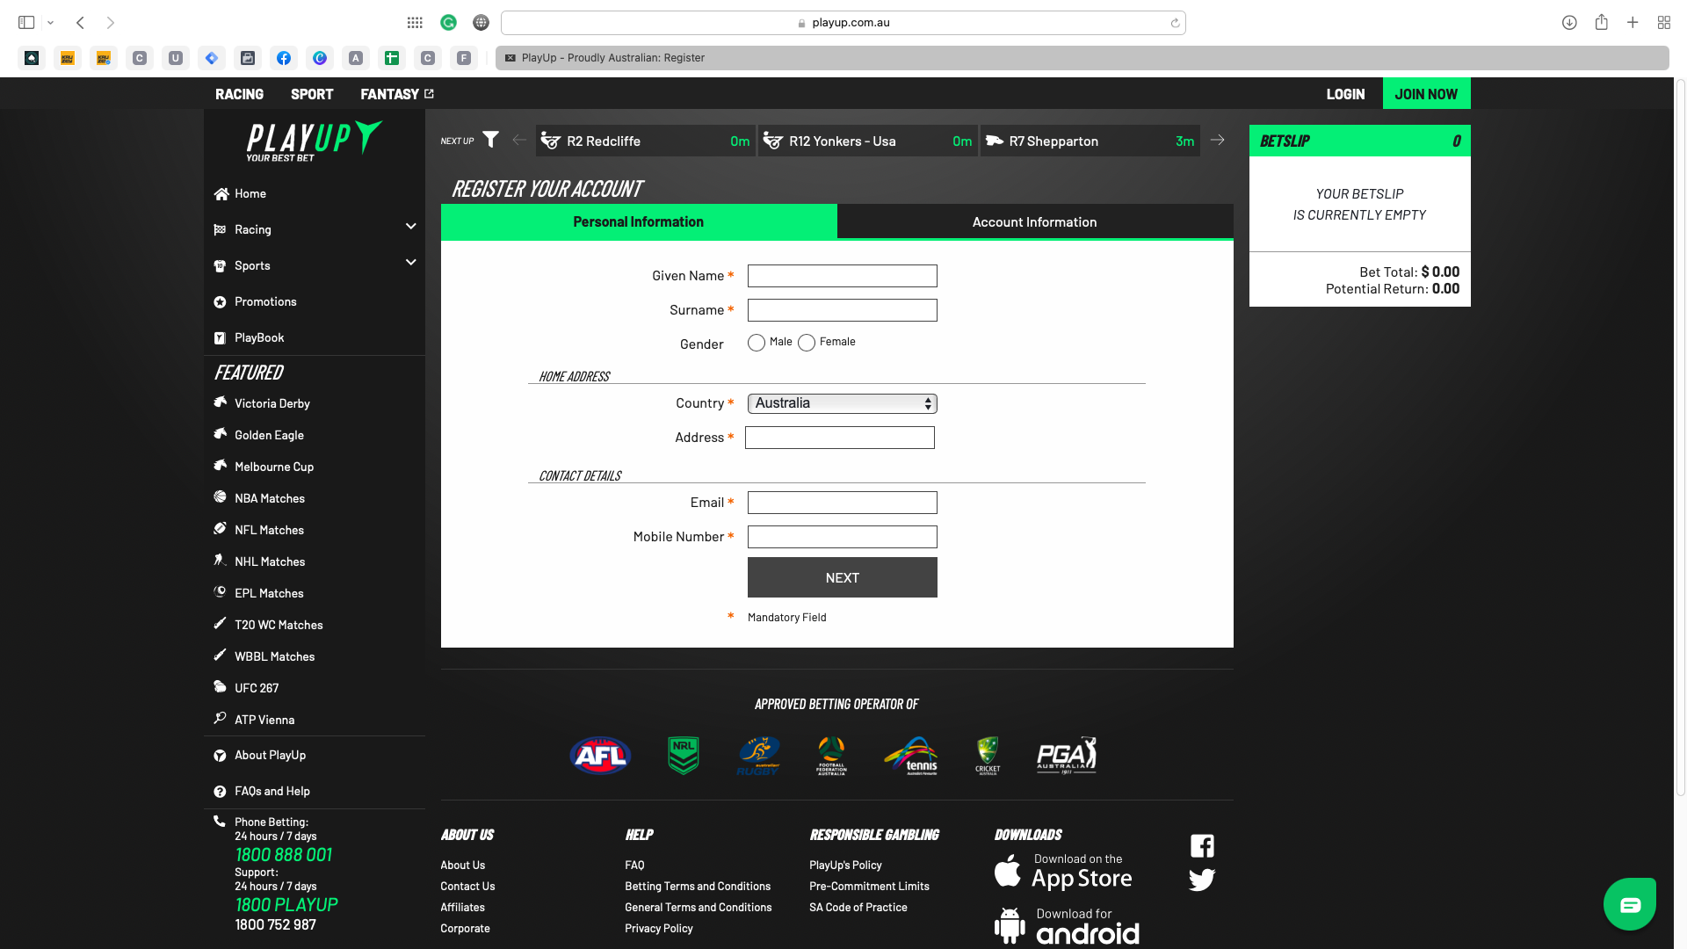Click the PGA Australia logo
Viewport: 1687px width, 949px height.
tap(1067, 756)
